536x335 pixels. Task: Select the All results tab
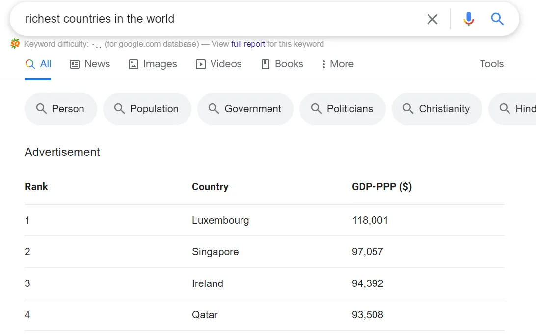tap(38, 64)
